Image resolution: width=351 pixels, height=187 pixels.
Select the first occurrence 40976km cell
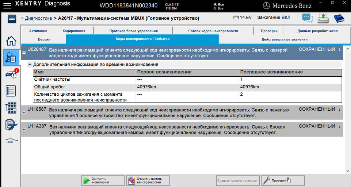pyautogui.click(x=146, y=87)
